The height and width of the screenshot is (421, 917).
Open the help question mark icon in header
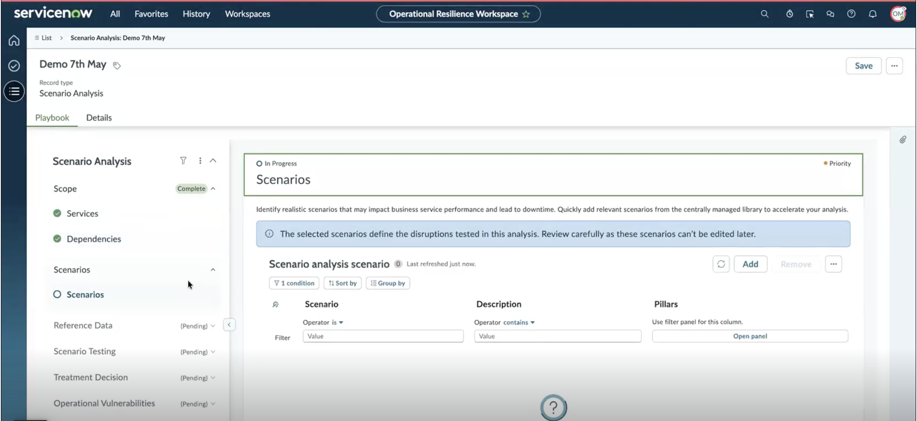[851, 14]
